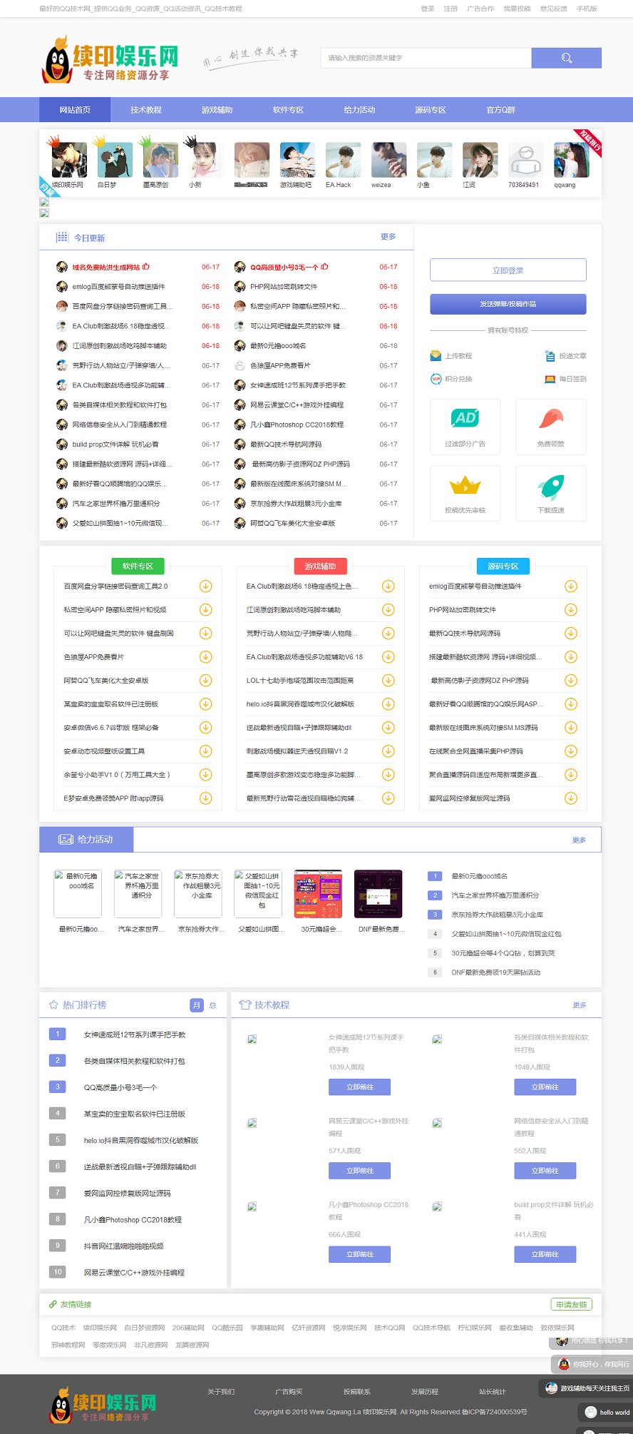Click the VIP 积分兑换 icon
The width and height of the screenshot is (633, 1434).
coord(436,379)
